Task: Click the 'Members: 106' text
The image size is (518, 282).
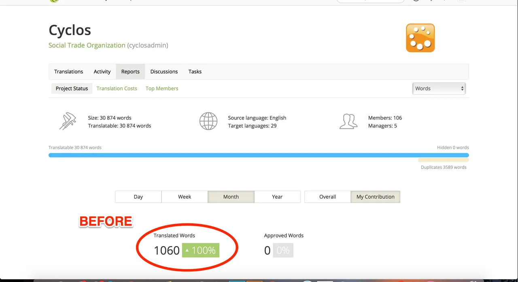Action: coord(385,118)
